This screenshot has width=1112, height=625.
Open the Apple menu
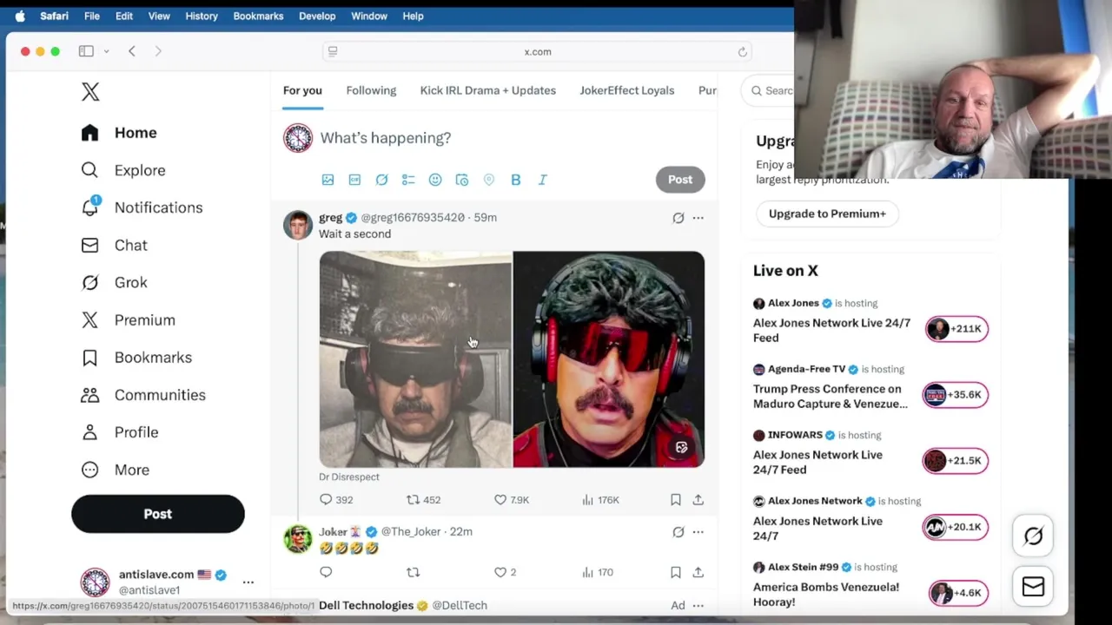(x=20, y=16)
